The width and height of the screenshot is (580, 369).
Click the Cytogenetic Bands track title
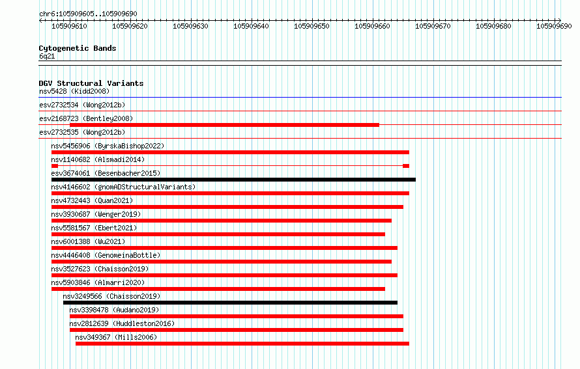click(78, 48)
